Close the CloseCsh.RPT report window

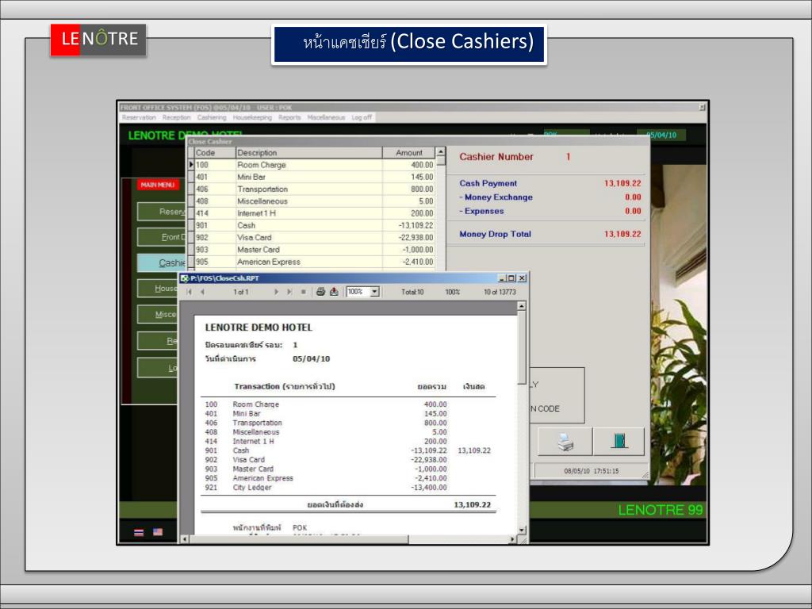pos(522,278)
